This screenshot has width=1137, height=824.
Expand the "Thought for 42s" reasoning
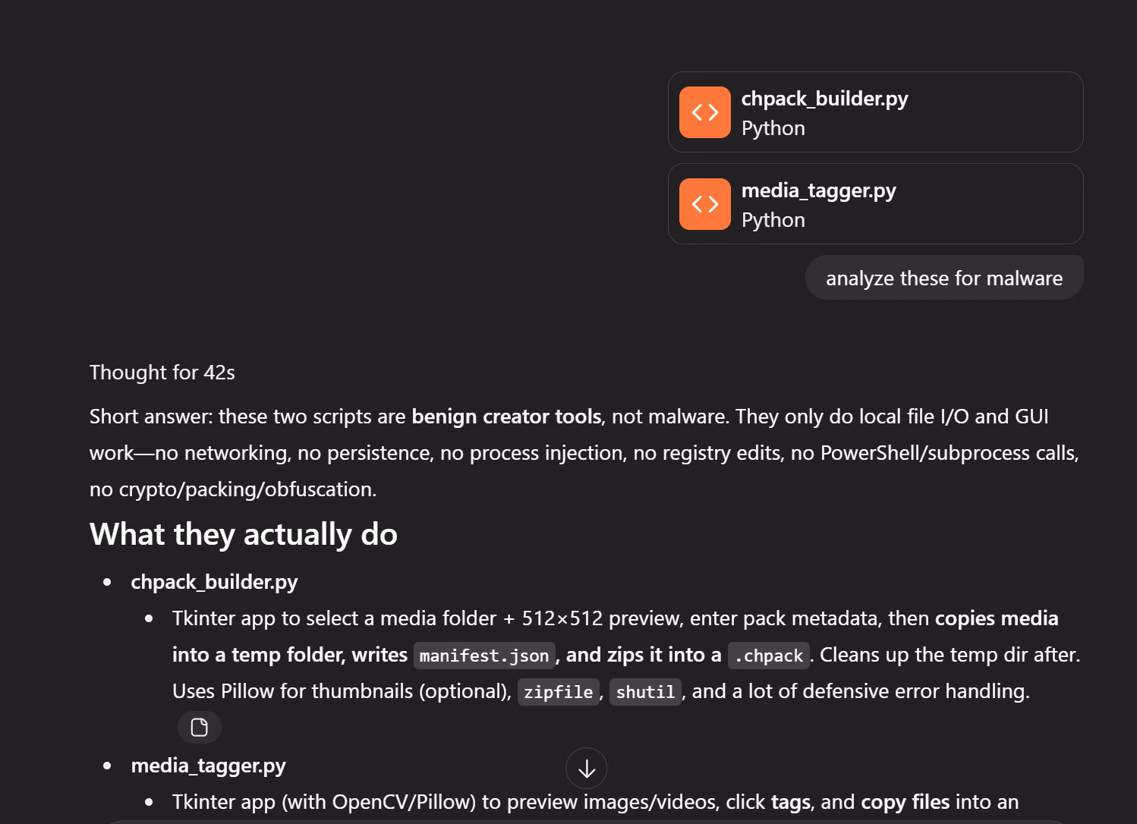(162, 373)
